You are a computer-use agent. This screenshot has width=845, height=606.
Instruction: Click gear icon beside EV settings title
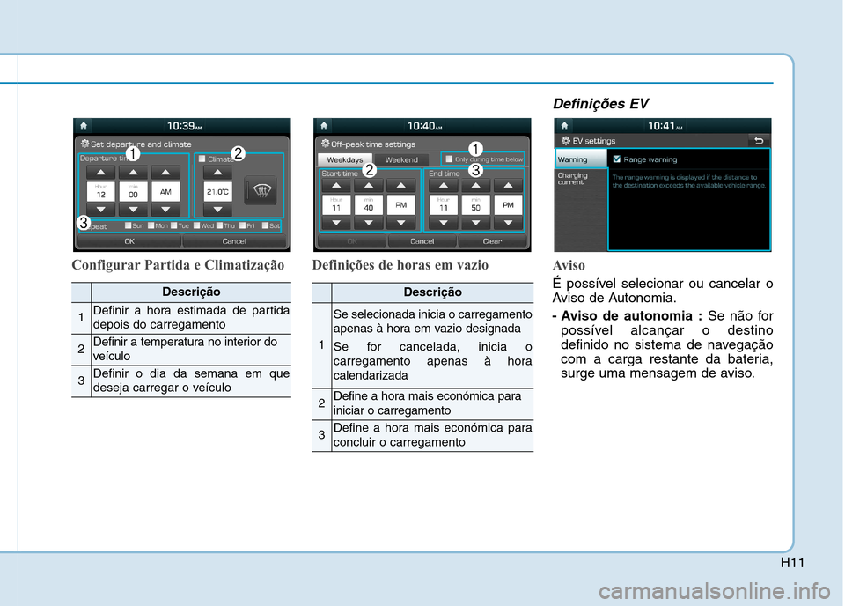566,141
